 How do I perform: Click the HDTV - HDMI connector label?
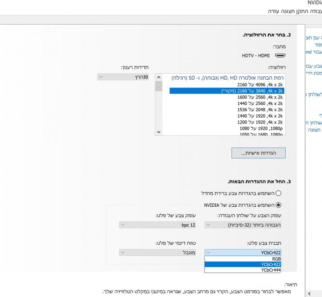pos(256,55)
